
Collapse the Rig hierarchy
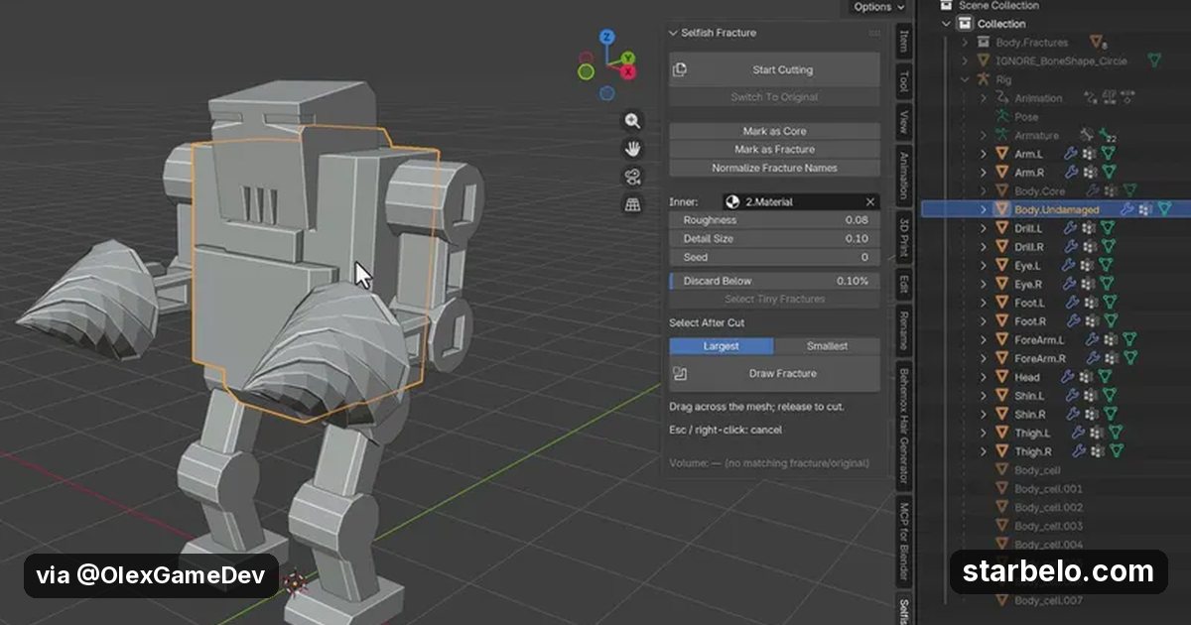coord(965,79)
